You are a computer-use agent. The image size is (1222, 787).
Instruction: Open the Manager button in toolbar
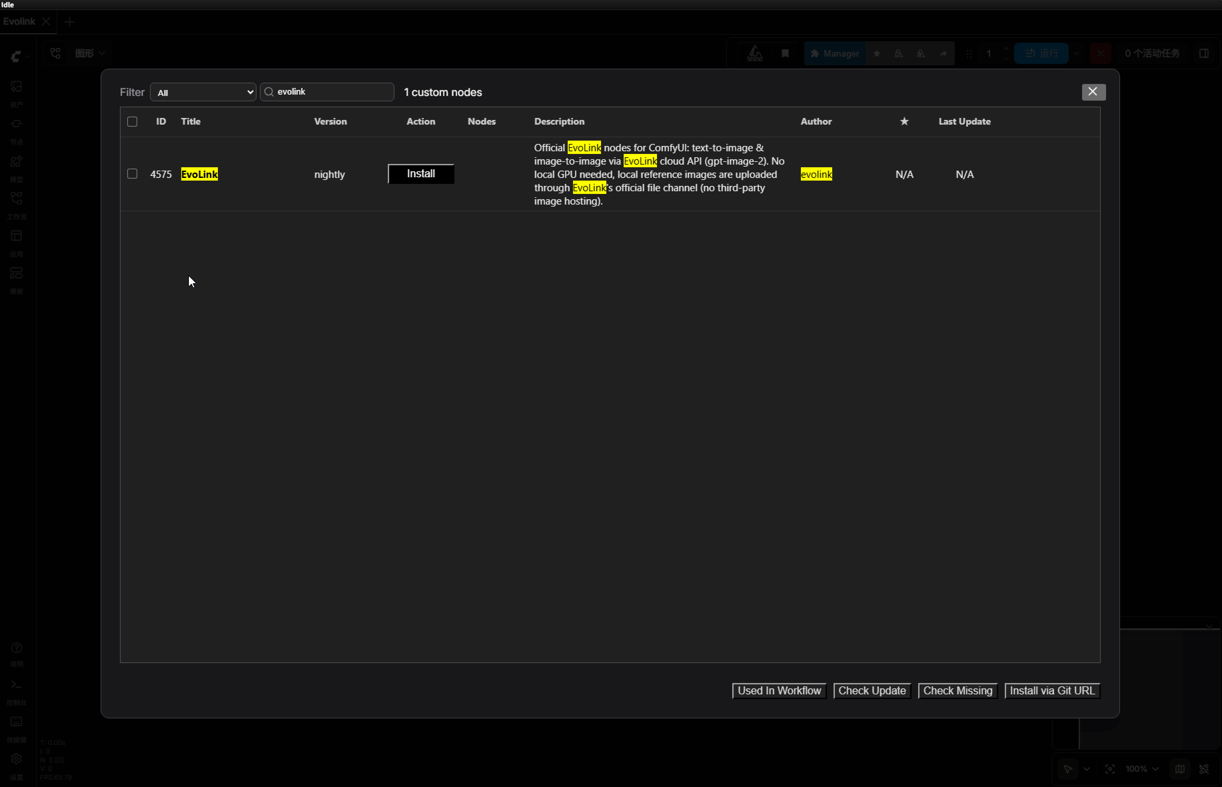tap(835, 53)
